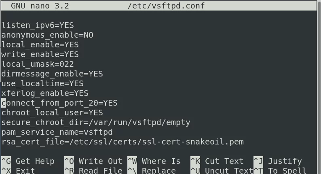321x174 pixels.
Task: Click the ^J Justify shortcut
Action: pyautogui.click(x=278, y=161)
